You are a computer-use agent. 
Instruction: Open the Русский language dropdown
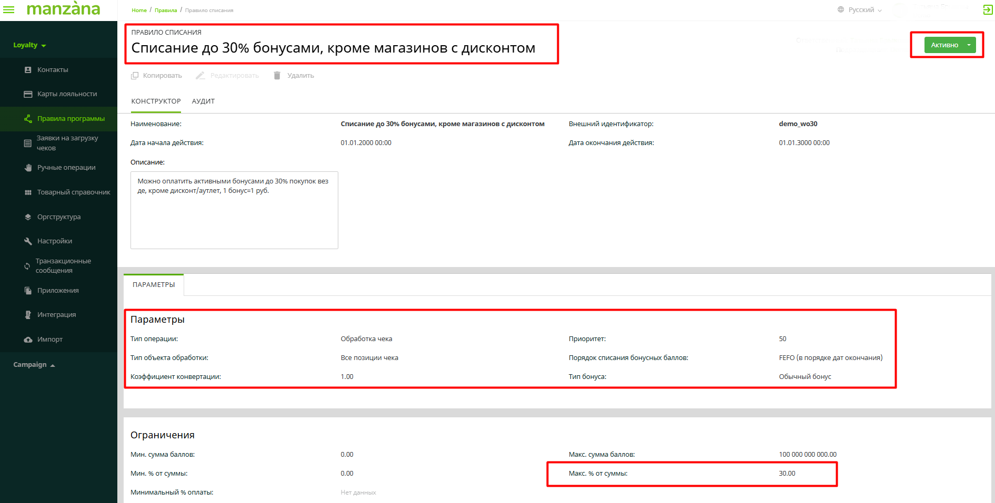[860, 9]
